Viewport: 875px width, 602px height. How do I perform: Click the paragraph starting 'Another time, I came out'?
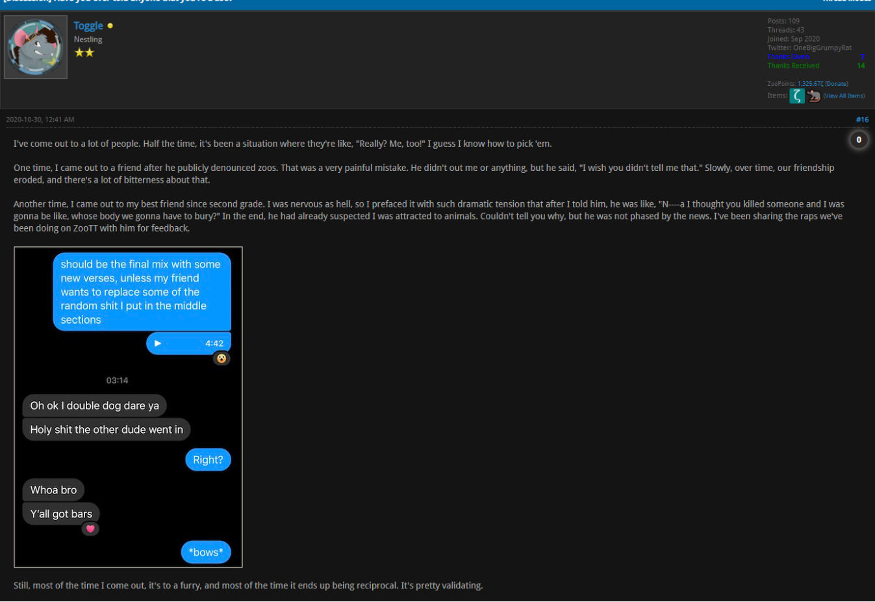pos(429,216)
